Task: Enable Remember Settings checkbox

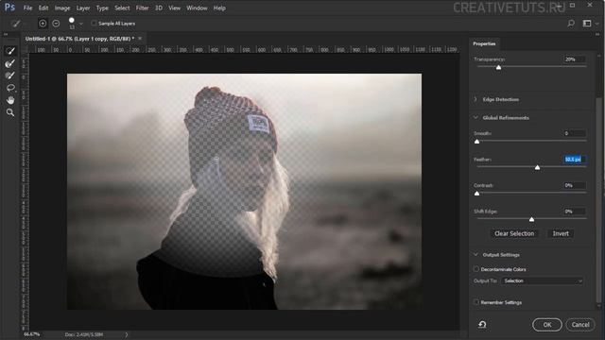Action: [x=476, y=302]
